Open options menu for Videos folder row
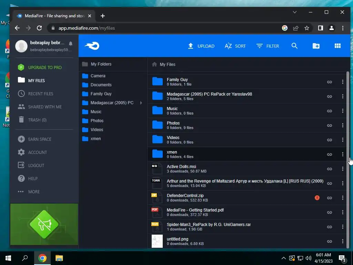The height and width of the screenshot is (265, 353). tap(343, 140)
